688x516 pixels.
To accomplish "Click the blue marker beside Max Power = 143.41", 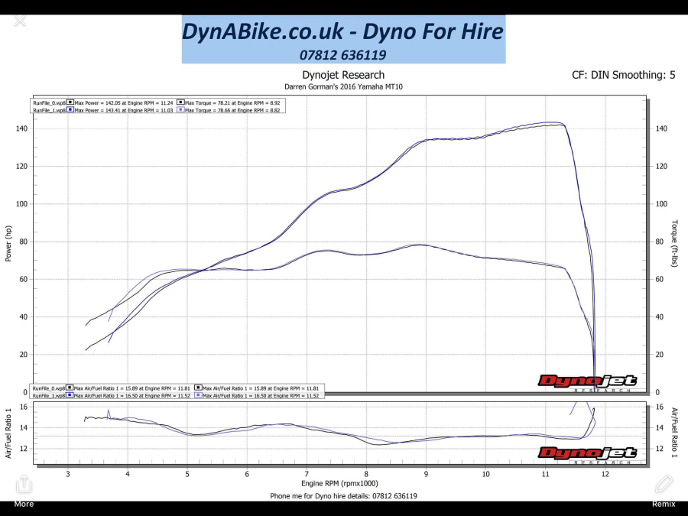I will pos(70,109).
